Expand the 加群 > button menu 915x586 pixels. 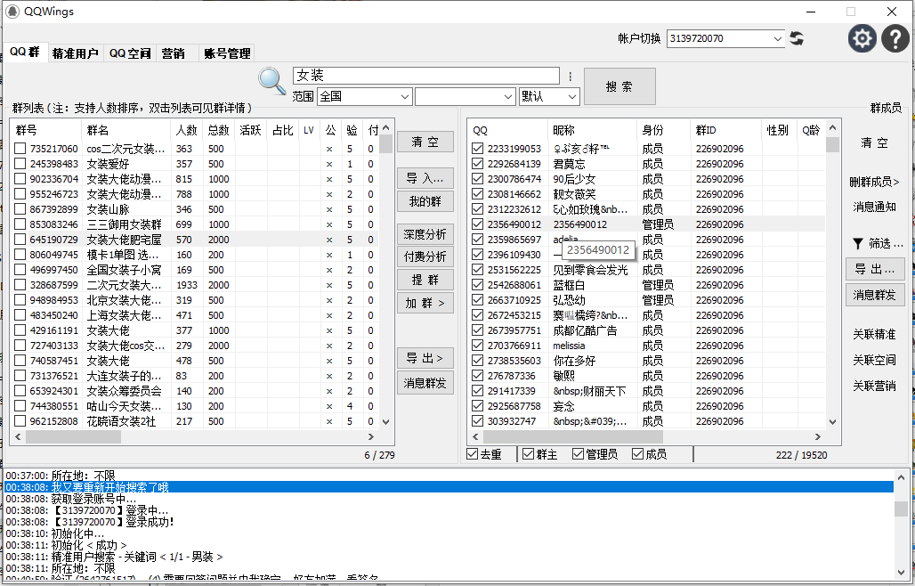pos(425,303)
